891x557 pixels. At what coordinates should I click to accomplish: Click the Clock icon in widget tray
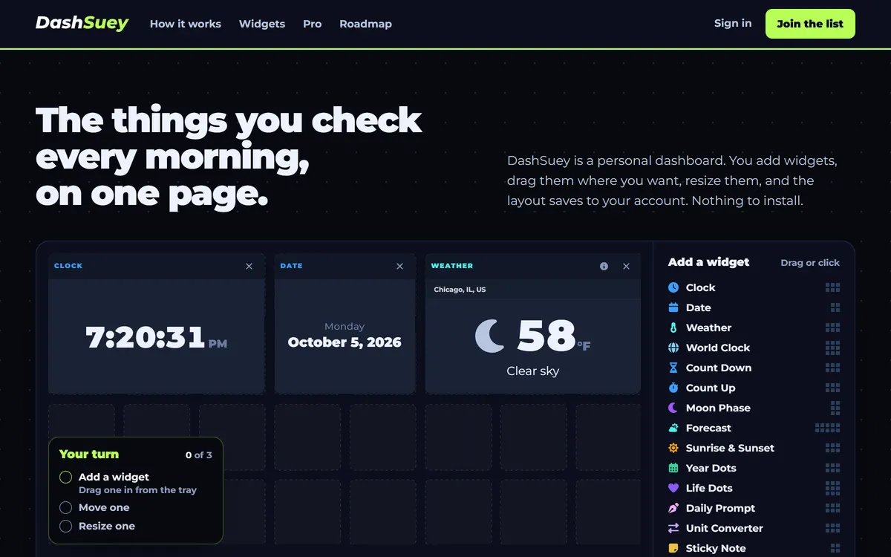click(x=673, y=287)
